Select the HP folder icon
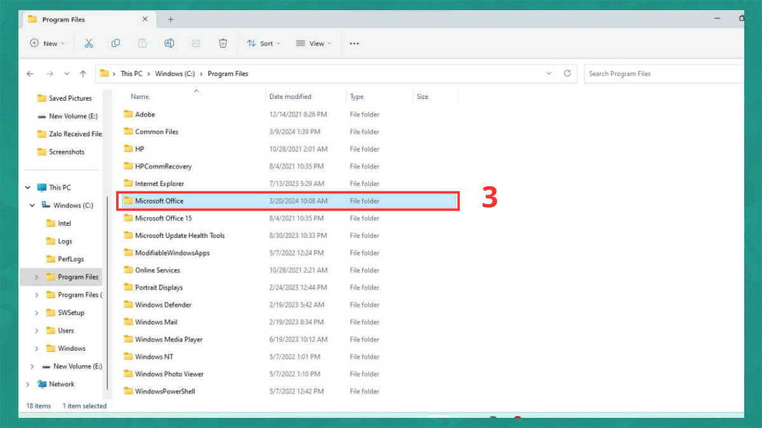This screenshot has width=762, height=428. tap(128, 149)
